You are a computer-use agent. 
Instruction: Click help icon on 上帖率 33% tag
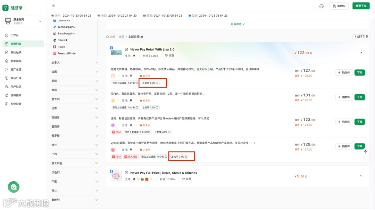click(186, 157)
